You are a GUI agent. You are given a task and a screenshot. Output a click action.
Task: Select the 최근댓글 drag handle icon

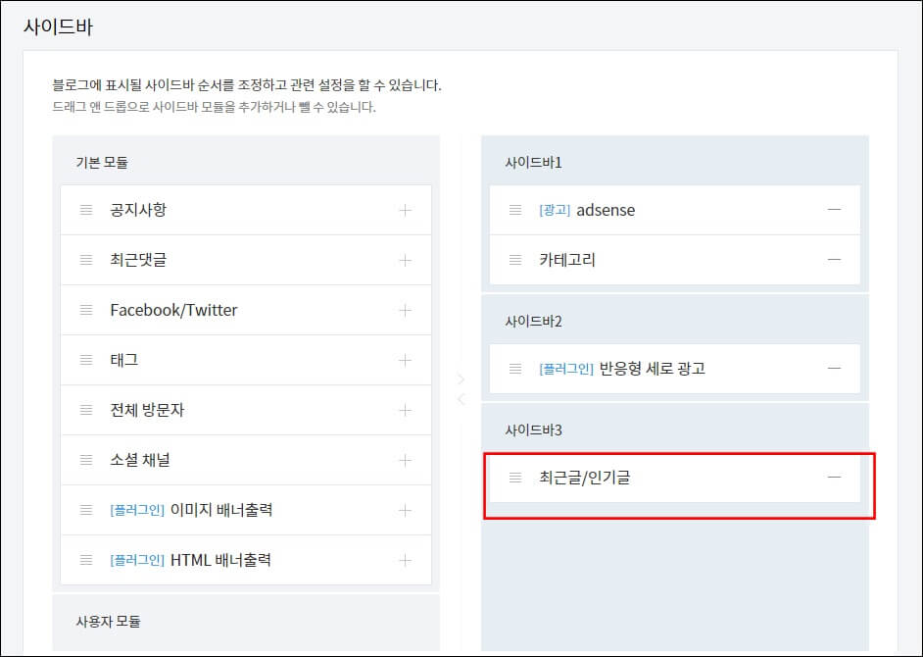(85, 259)
